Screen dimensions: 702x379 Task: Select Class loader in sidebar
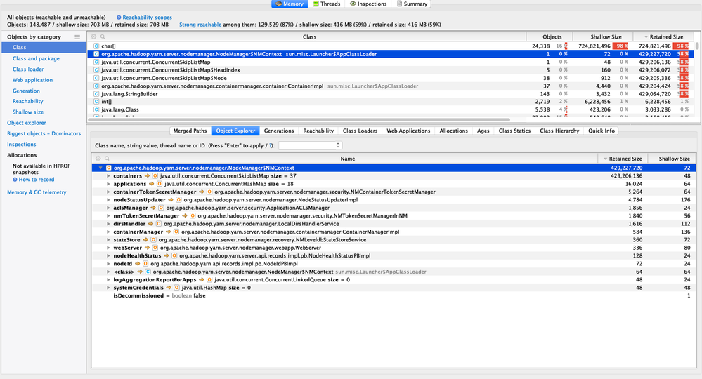point(28,69)
